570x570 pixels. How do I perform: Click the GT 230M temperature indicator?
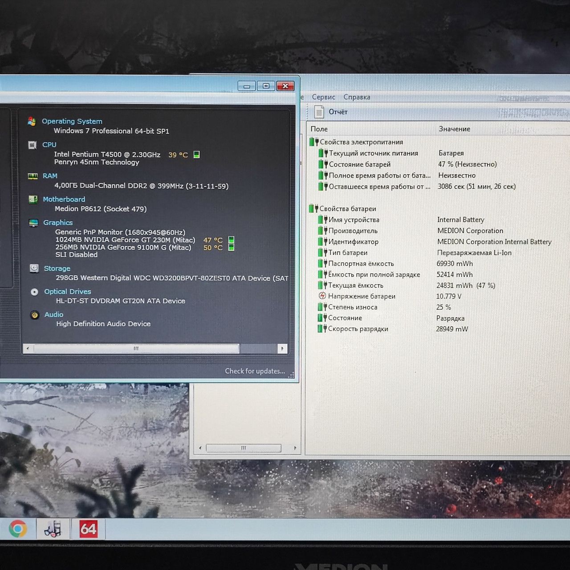pyautogui.click(x=231, y=240)
